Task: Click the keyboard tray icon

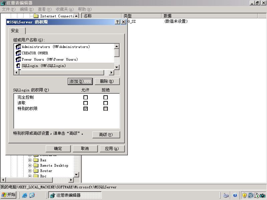Action: [226, 195]
